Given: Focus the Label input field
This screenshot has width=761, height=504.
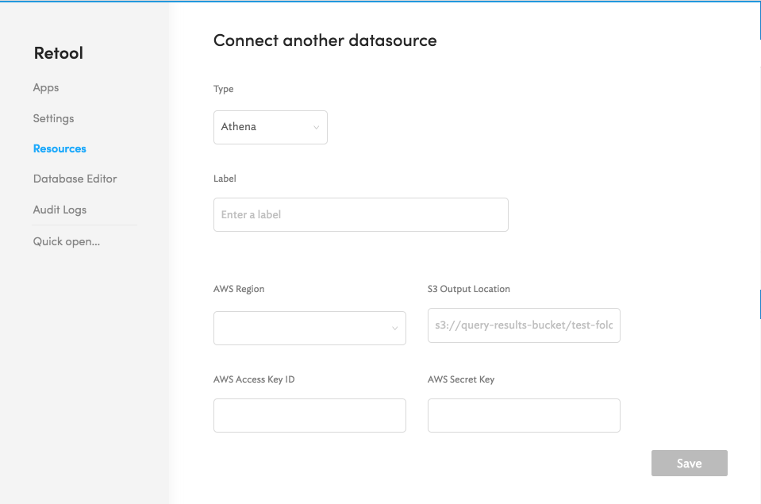Looking at the screenshot, I should (x=361, y=214).
